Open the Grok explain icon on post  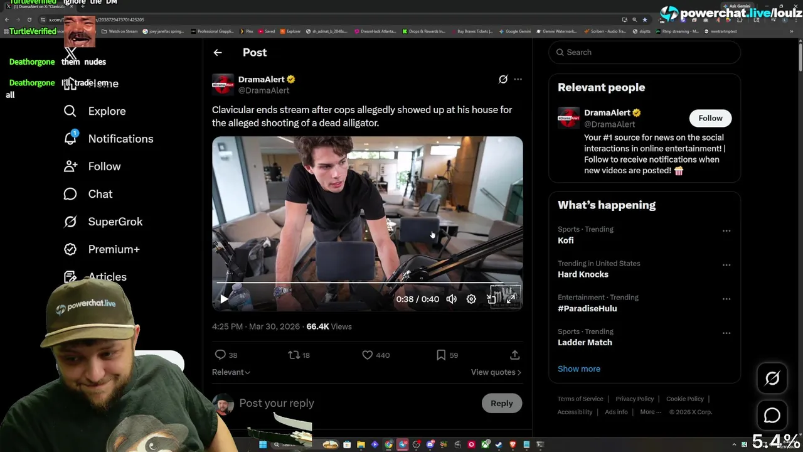[503, 79]
